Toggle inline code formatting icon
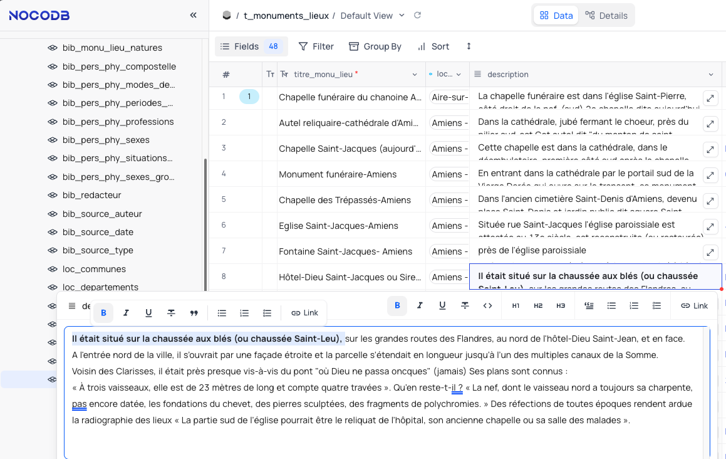 point(487,305)
